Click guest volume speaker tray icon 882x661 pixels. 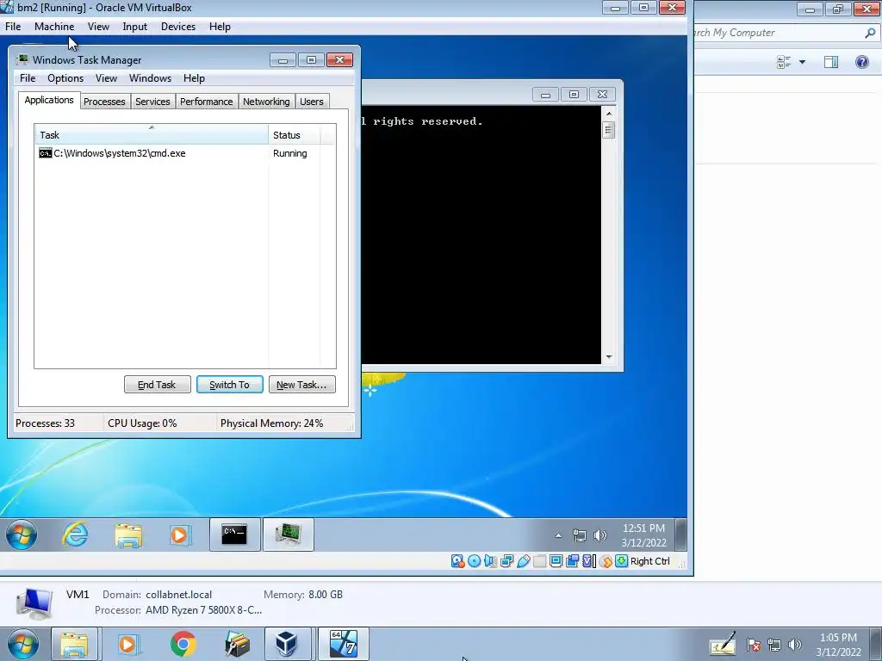(600, 535)
